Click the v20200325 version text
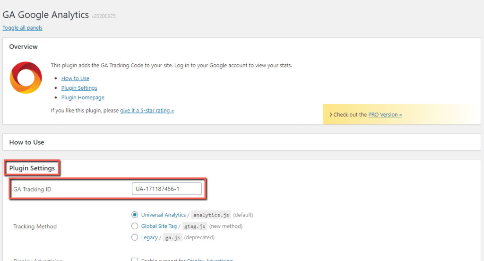Screen dimensions: 484x261 coord(104,16)
